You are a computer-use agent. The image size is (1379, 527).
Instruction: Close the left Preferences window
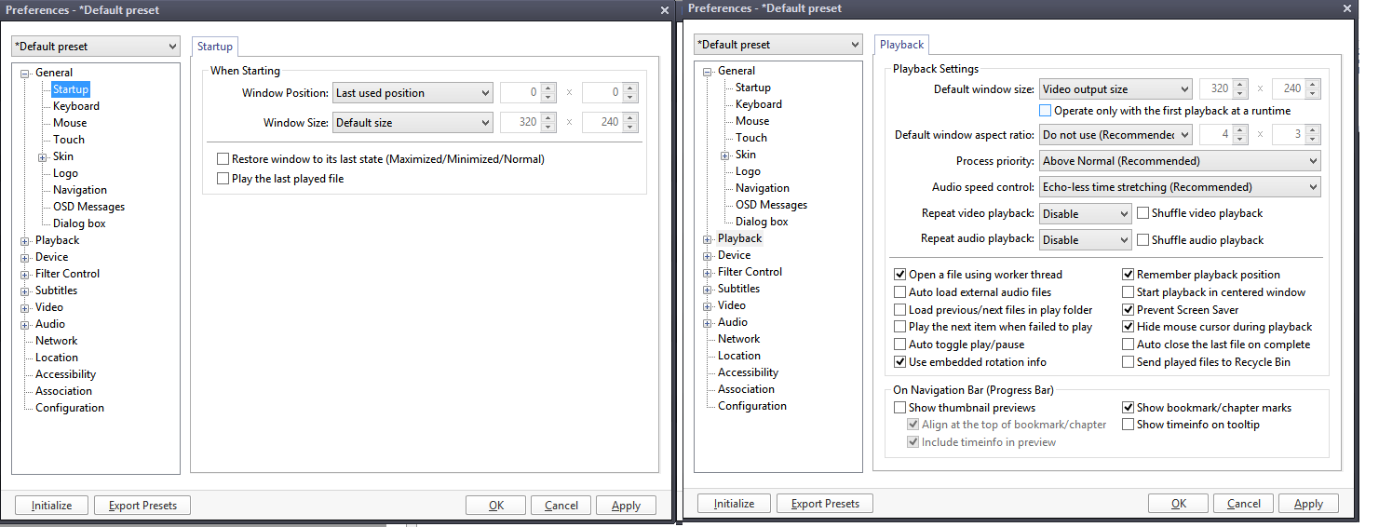tap(664, 10)
